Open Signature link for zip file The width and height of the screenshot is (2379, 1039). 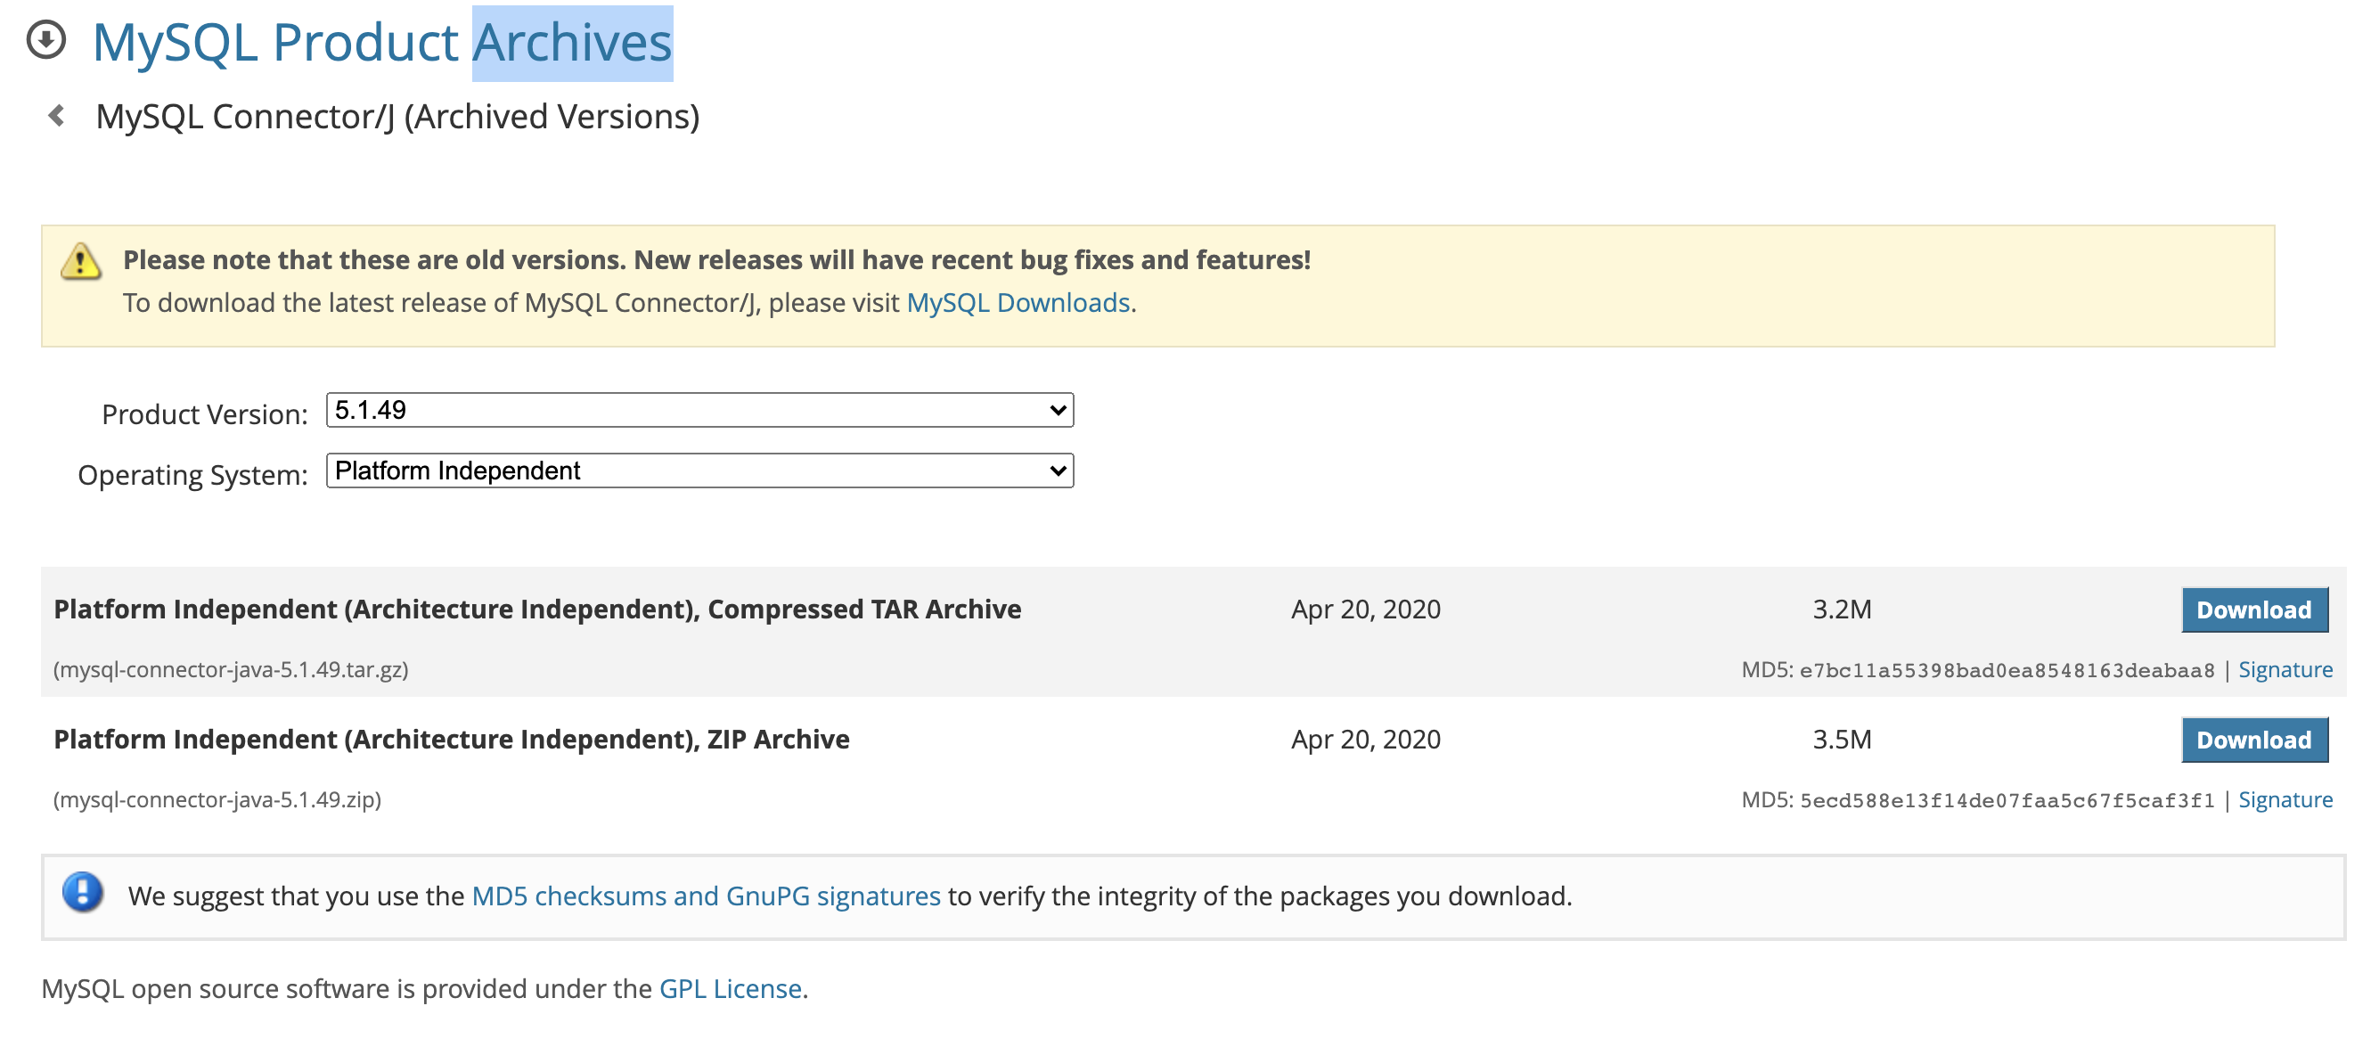(2285, 800)
